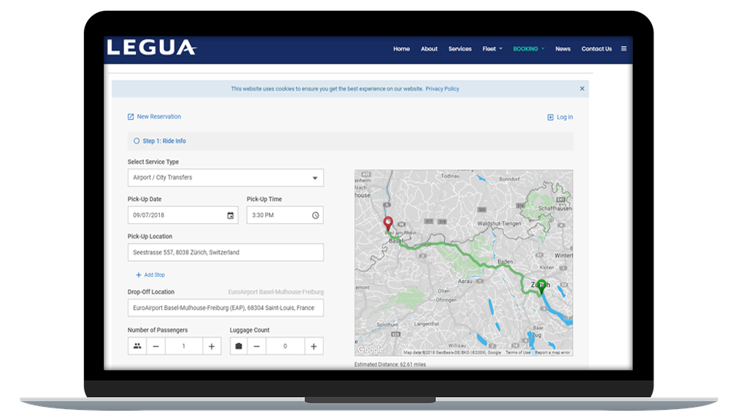Click the Drop-Off Location field
The width and height of the screenshot is (738, 413).
[225, 308]
